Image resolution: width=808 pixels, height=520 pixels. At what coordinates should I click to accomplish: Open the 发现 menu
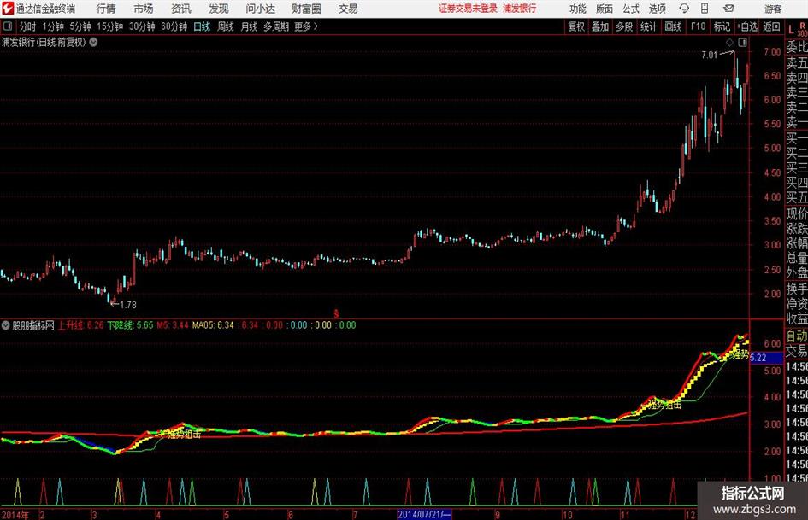[219, 9]
